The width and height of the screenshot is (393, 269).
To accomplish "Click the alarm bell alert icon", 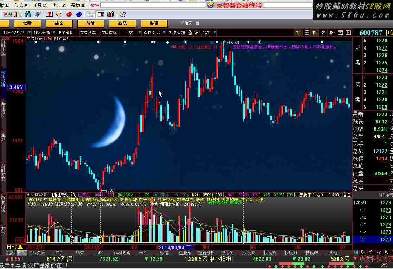I will (38, 14).
